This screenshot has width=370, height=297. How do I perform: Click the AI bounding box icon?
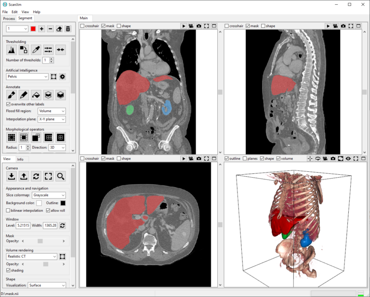coord(53,77)
